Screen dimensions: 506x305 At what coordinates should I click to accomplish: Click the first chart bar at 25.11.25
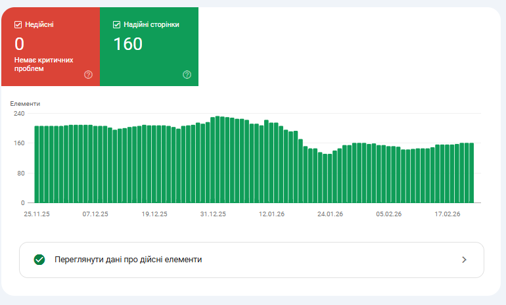point(37,164)
